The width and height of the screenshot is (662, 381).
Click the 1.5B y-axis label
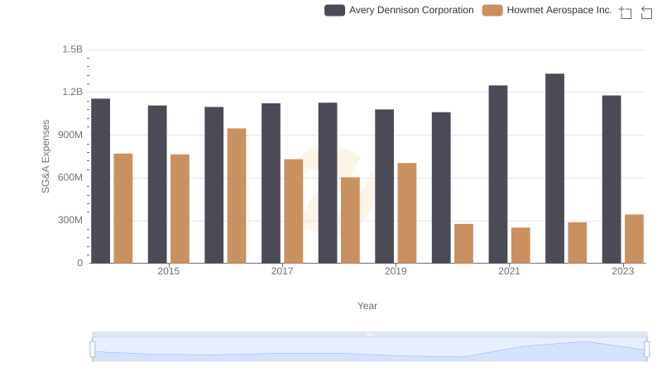tap(73, 50)
